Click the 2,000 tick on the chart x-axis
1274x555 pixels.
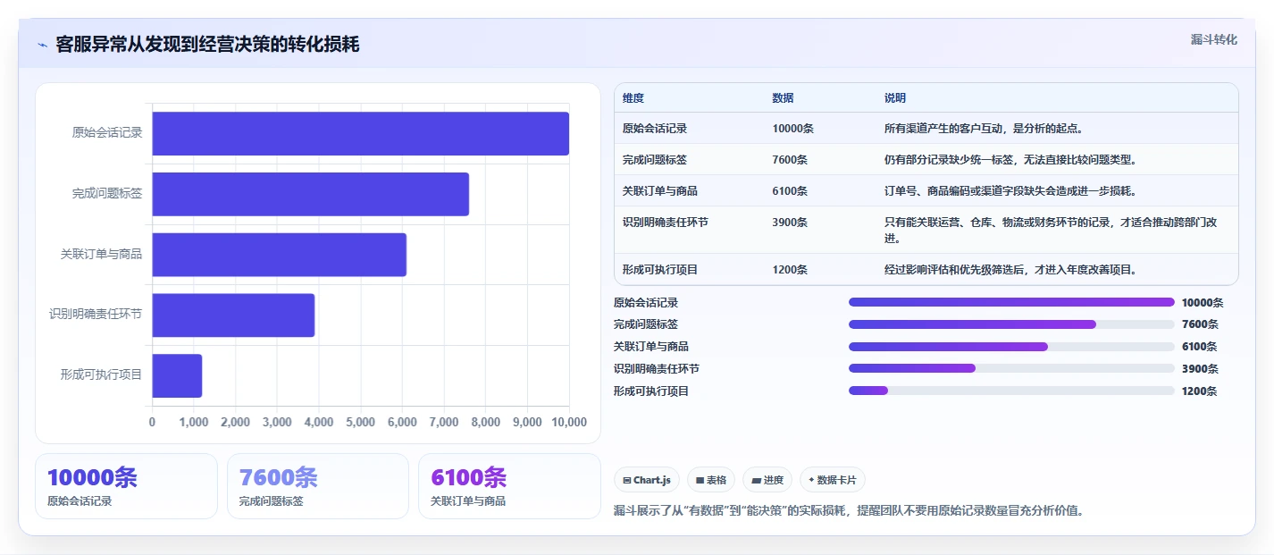(236, 422)
